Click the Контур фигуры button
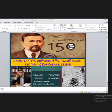The height and width of the screenshot is (112, 112). pyautogui.click(x=90, y=27)
